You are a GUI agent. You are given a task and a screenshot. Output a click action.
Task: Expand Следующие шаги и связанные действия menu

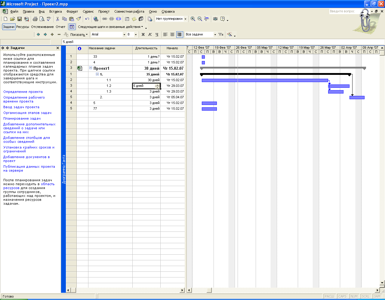coord(110,27)
